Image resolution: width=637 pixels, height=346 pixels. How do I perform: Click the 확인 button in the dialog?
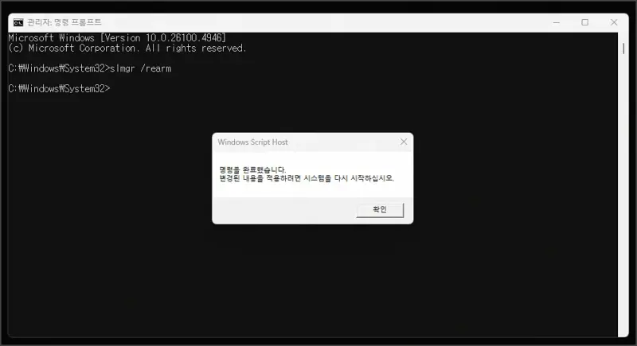point(380,210)
